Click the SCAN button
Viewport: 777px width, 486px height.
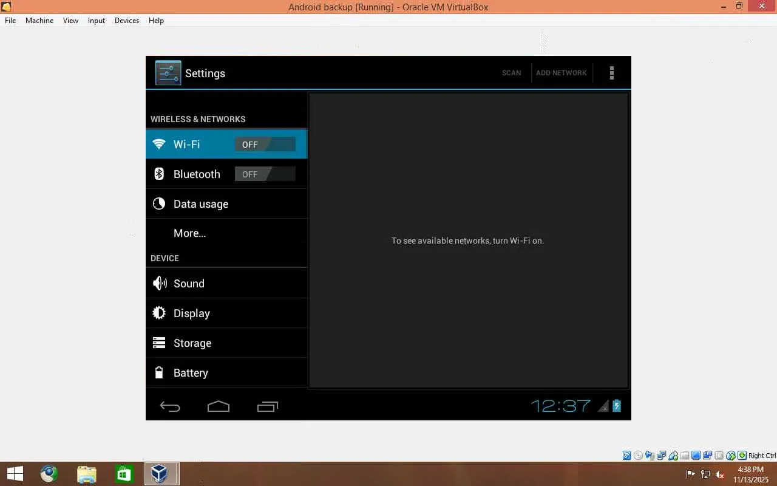[x=511, y=73]
